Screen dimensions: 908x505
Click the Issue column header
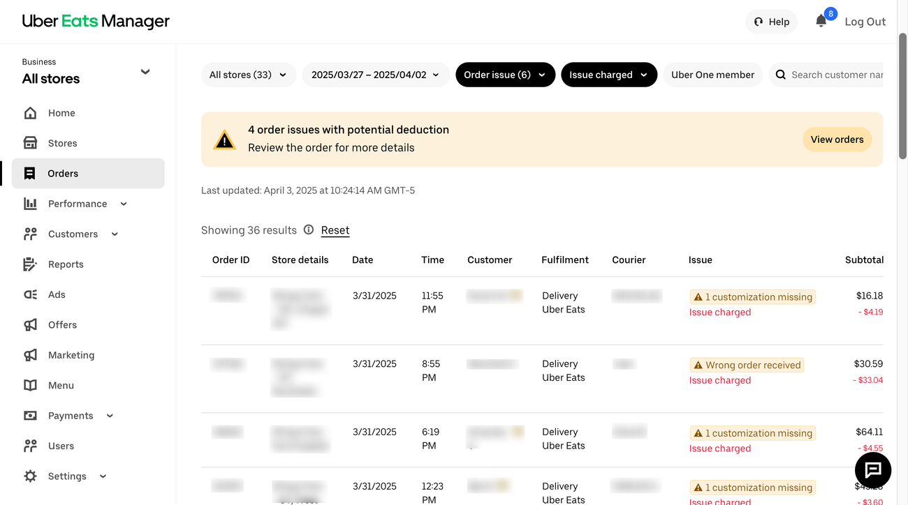(700, 259)
